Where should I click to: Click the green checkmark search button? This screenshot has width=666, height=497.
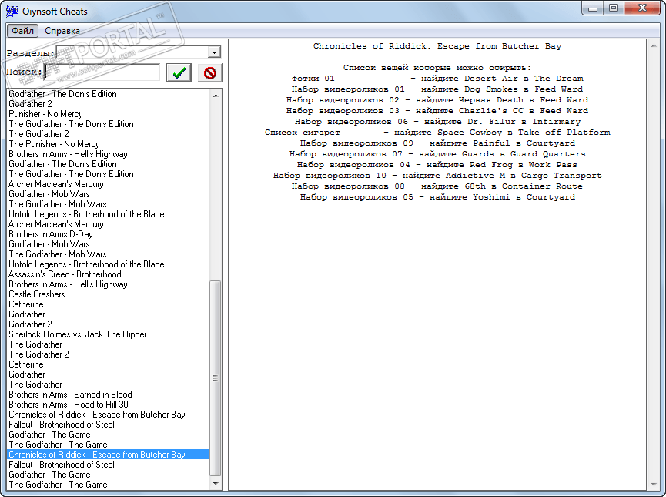(x=179, y=72)
